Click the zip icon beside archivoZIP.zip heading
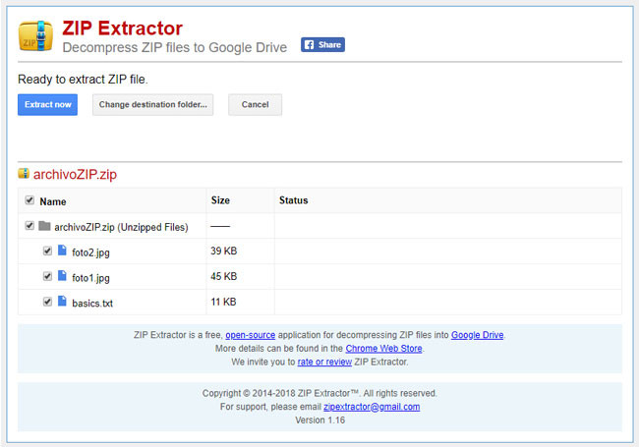Viewport: 639px width, 447px height. pos(24,174)
